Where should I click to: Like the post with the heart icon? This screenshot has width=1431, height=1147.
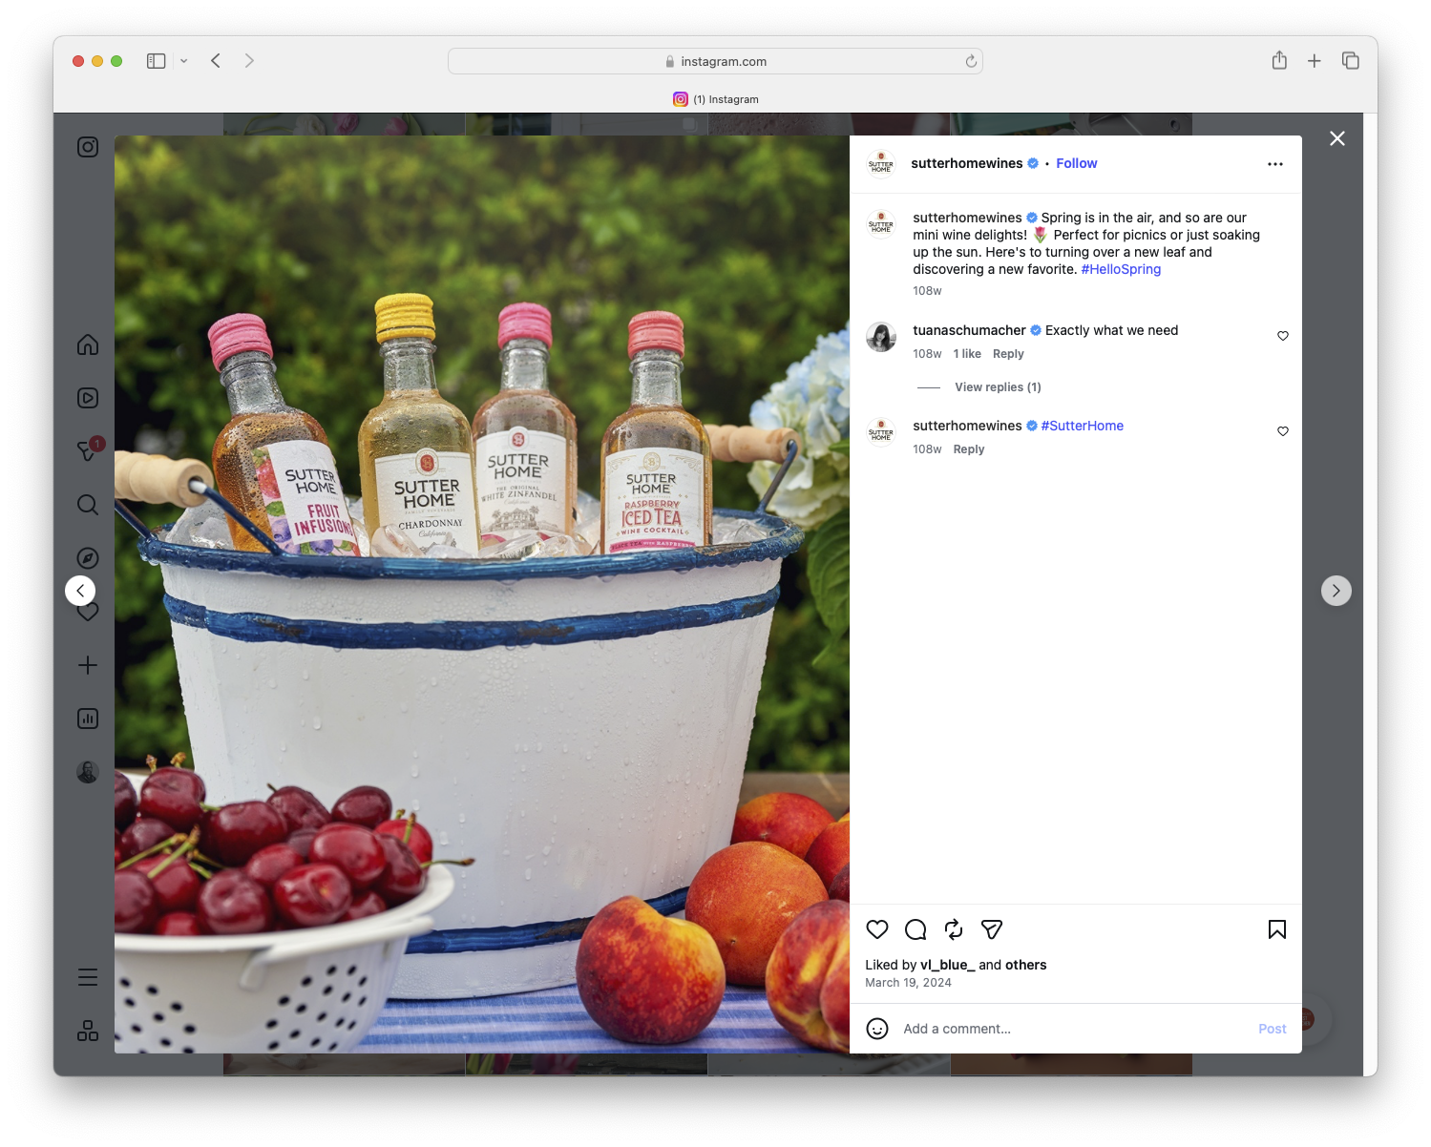876,929
